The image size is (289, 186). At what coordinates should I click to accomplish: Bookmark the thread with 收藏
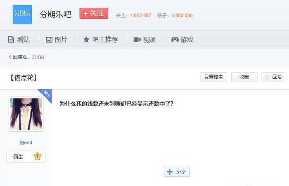pyautogui.click(x=244, y=77)
